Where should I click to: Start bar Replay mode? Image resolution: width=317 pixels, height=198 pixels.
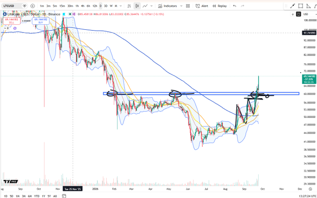coord(220,6)
